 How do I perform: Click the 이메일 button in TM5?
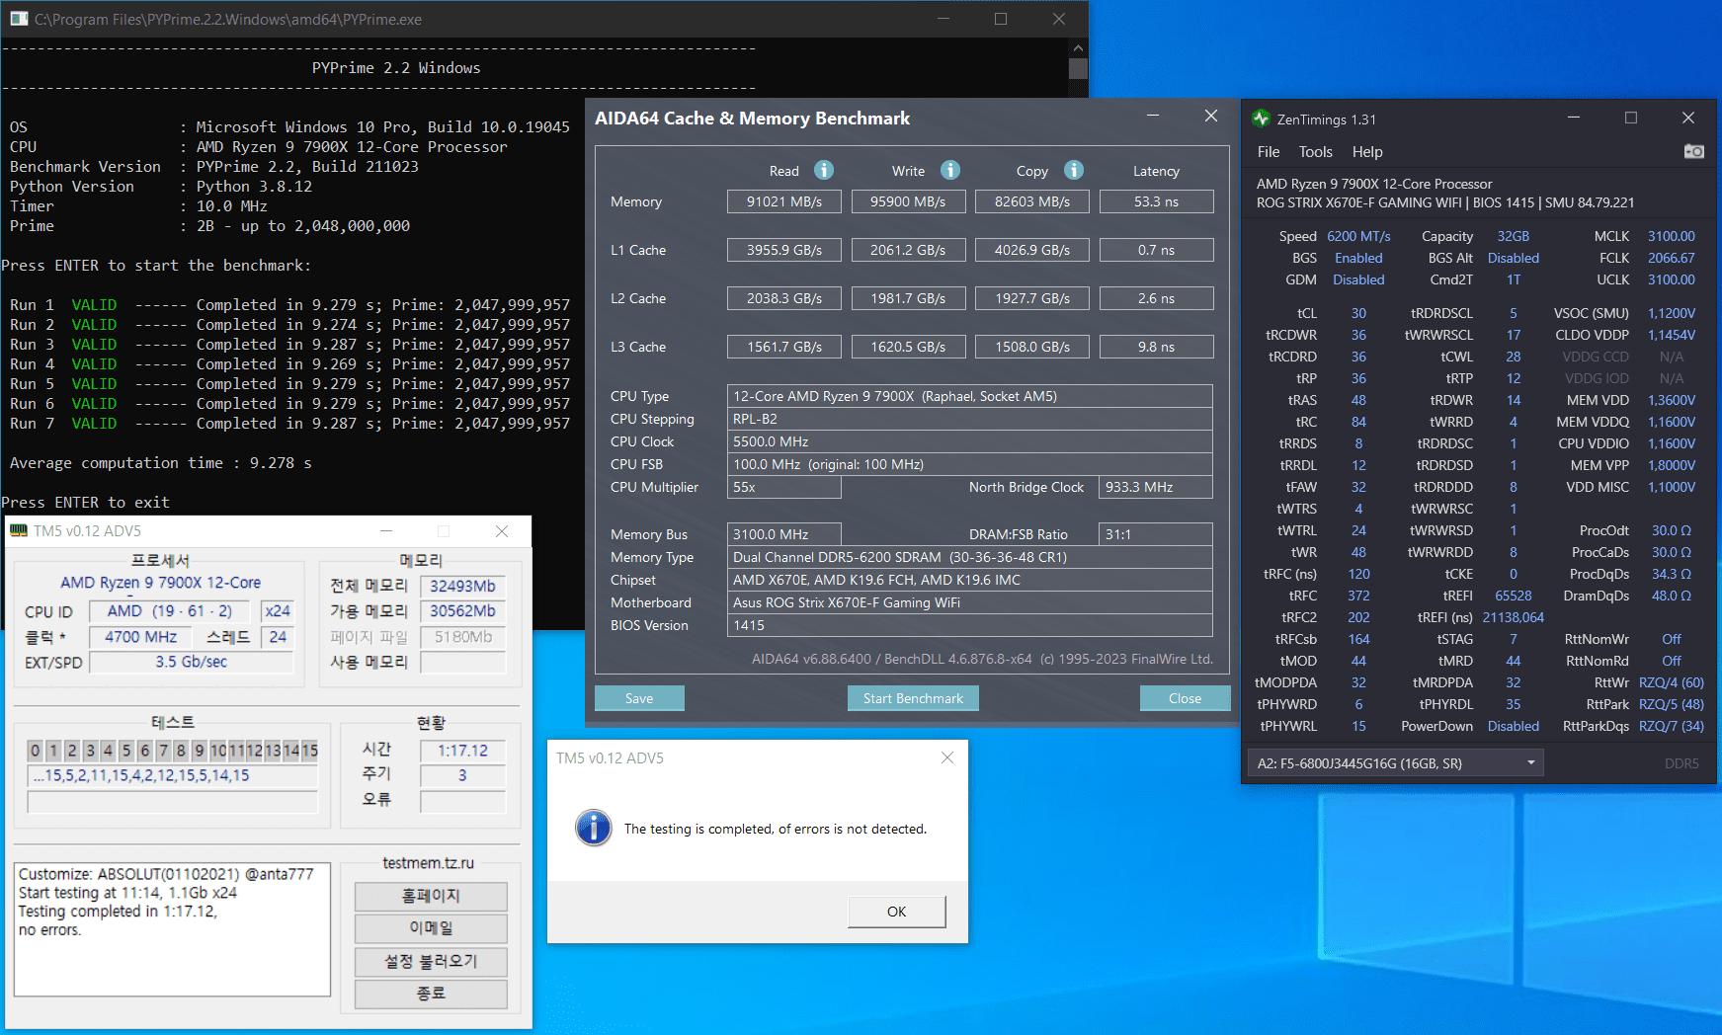(431, 928)
